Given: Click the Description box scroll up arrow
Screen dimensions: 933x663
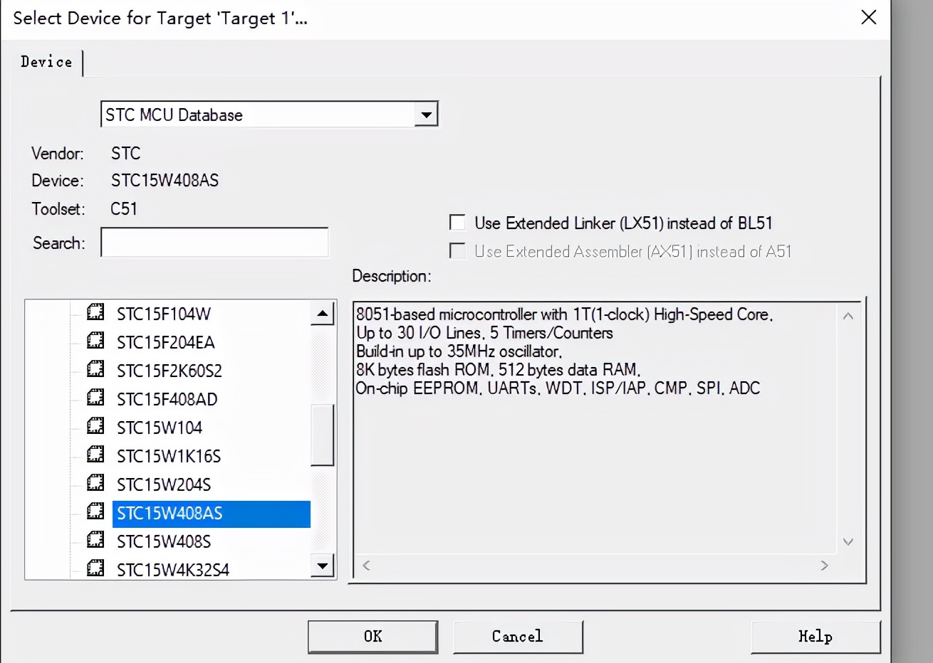Looking at the screenshot, I should tap(848, 316).
